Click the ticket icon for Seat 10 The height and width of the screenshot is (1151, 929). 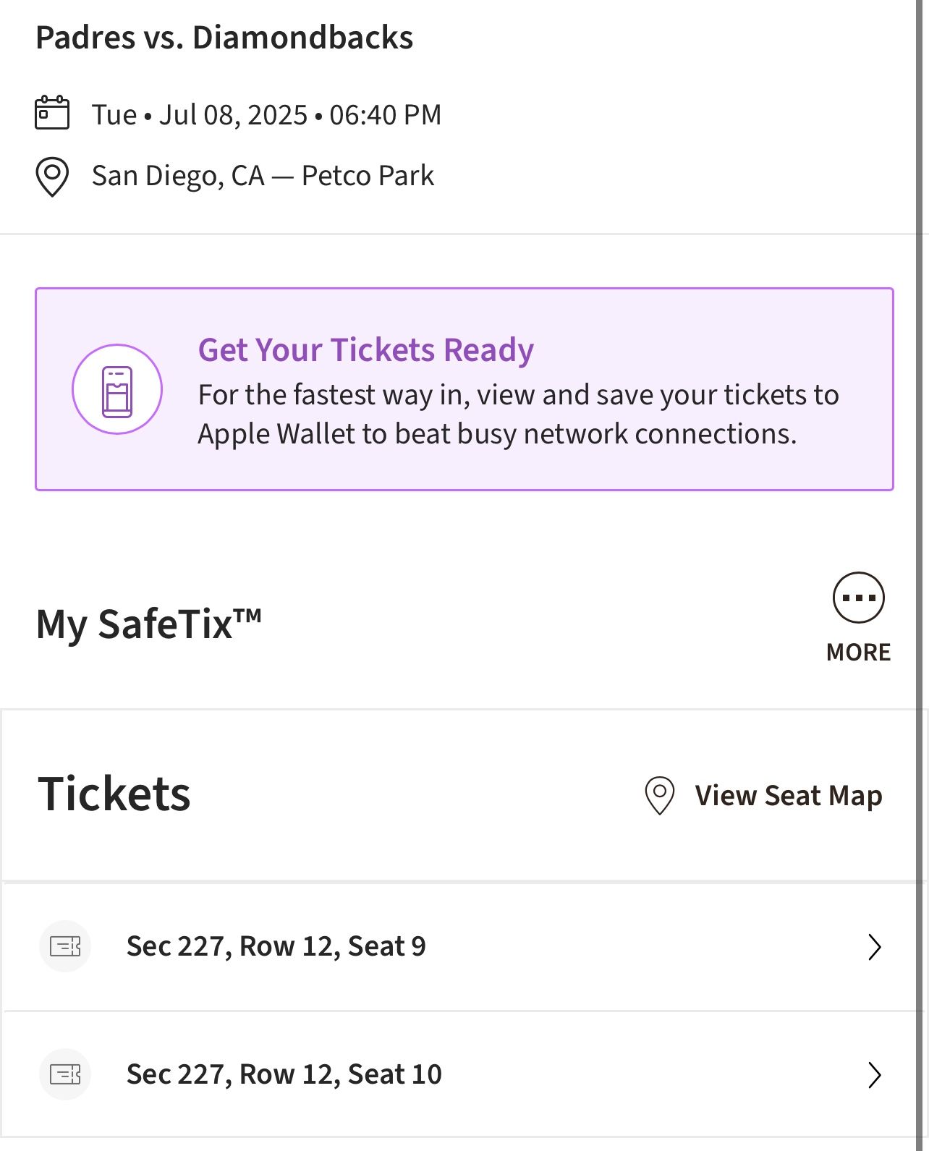click(65, 1075)
